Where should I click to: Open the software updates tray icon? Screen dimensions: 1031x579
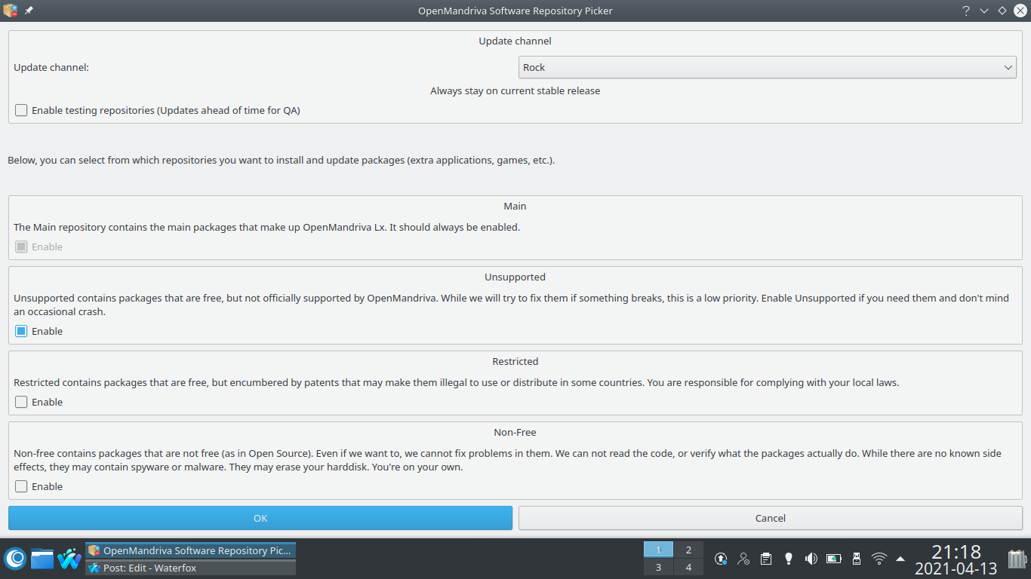tap(721, 559)
